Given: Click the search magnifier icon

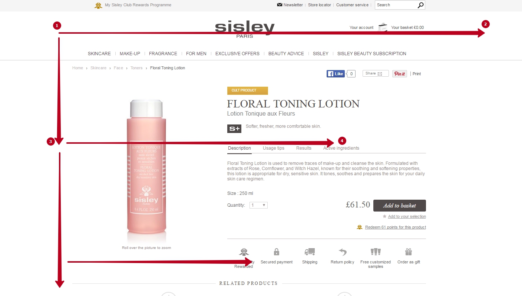Looking at the screenshot, I should (x=420, y=5).
